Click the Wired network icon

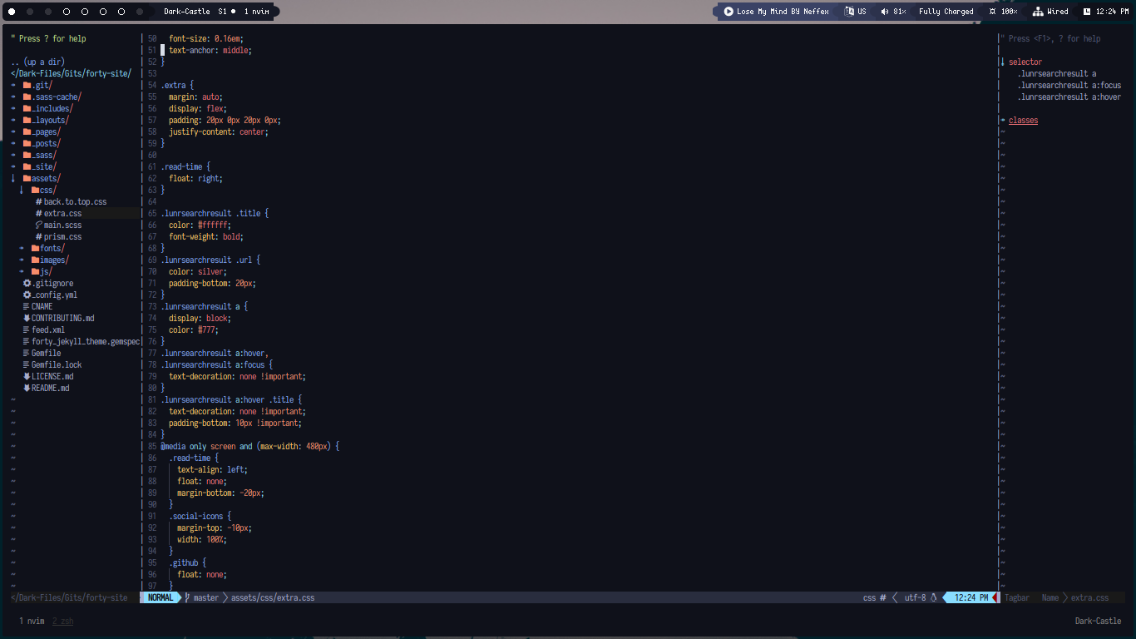[1036, 11]
